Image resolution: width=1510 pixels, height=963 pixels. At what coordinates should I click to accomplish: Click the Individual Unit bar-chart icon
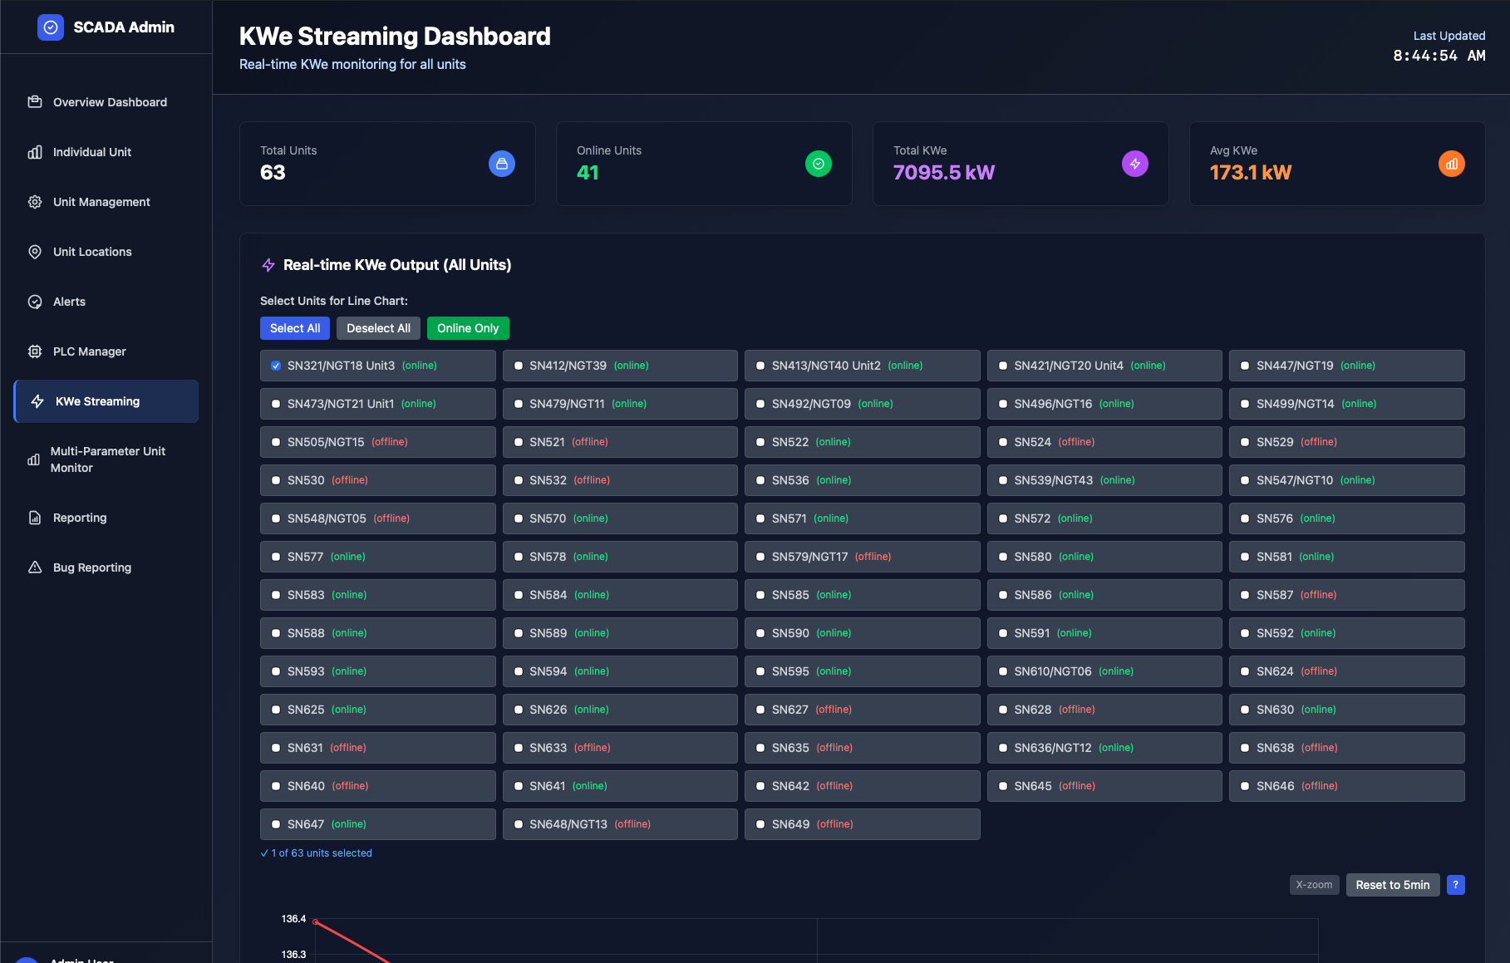click(35, 152)
